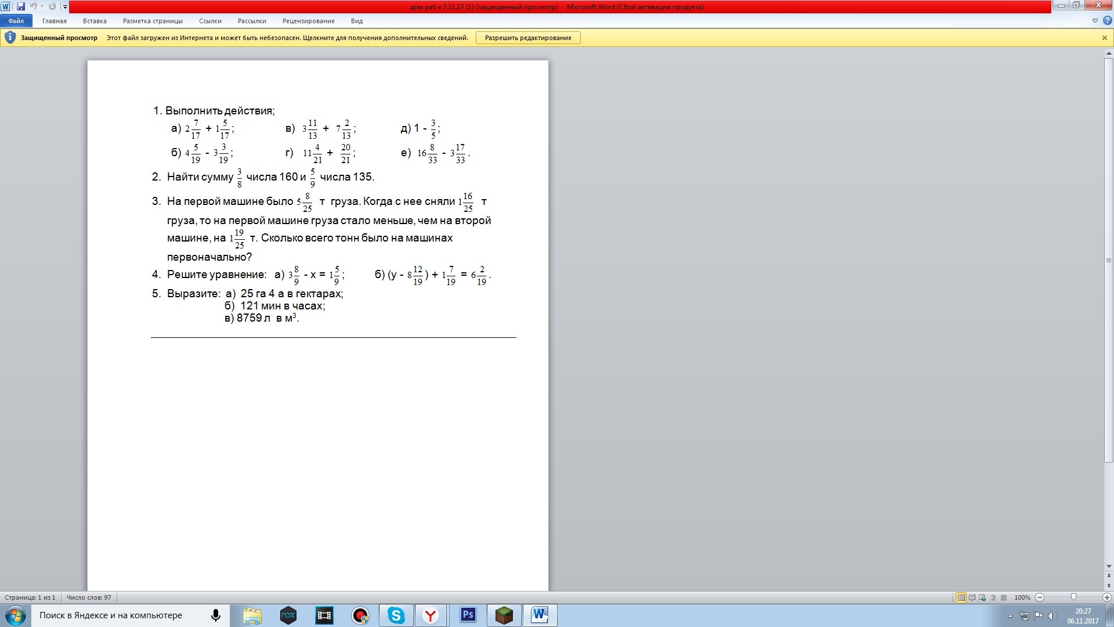Image resolution: width=1114 pixels, height=627 pixels.
Task: Switch to Outline view icon
Action: [993, 597]
